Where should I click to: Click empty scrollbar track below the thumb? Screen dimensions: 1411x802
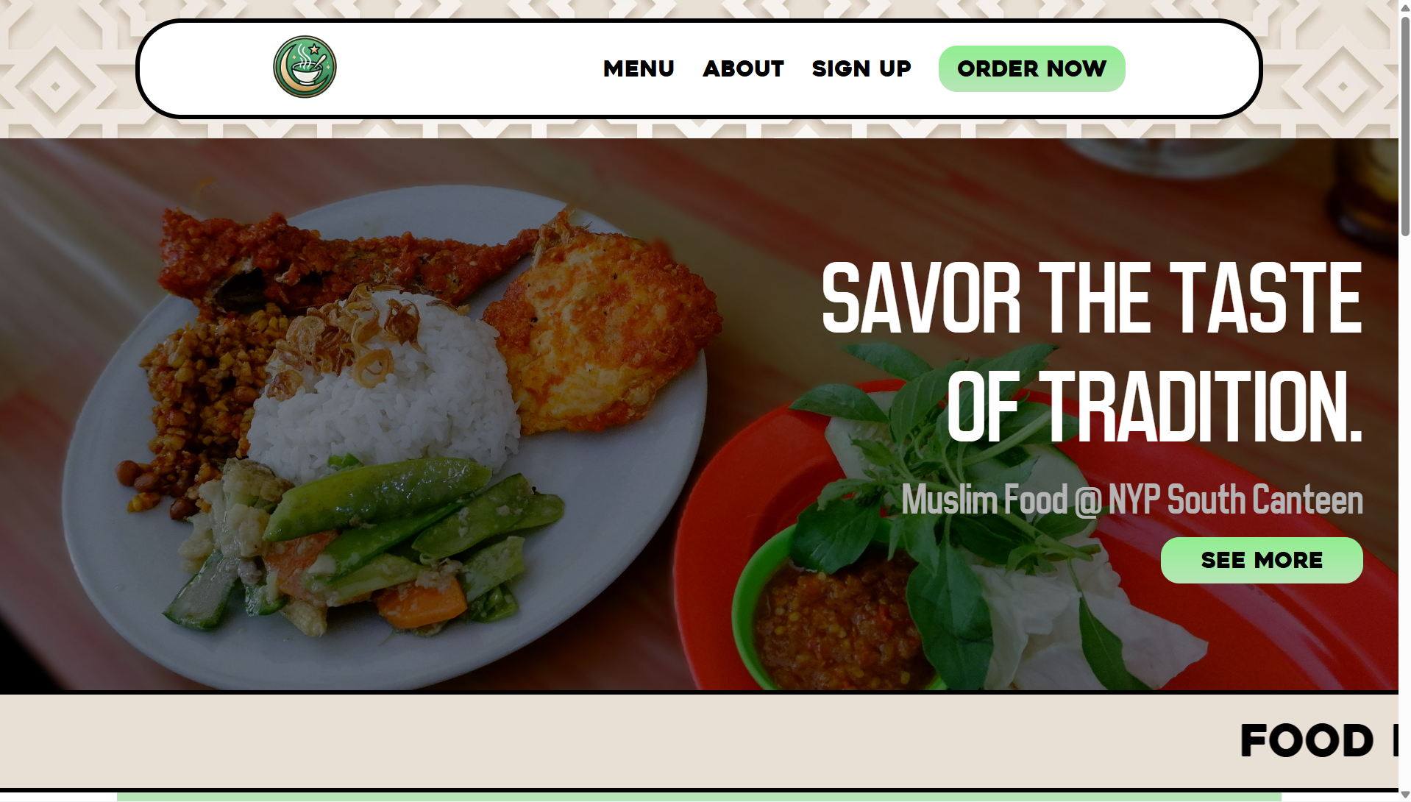click(1404, 515)
